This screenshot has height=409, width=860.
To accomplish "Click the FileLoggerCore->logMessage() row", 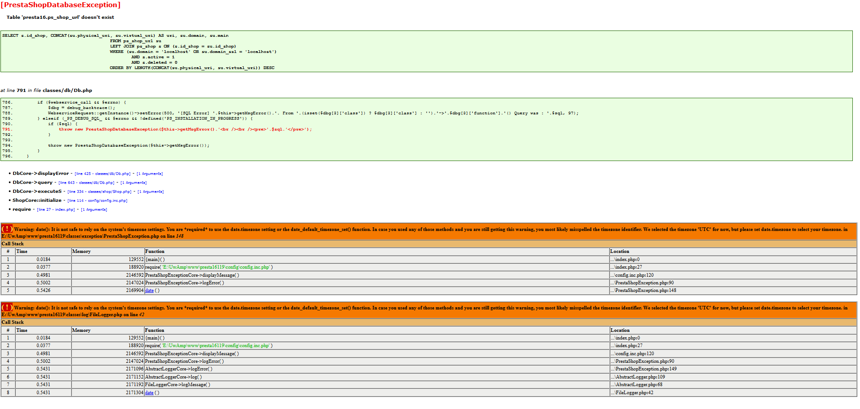I will [429, 385].
